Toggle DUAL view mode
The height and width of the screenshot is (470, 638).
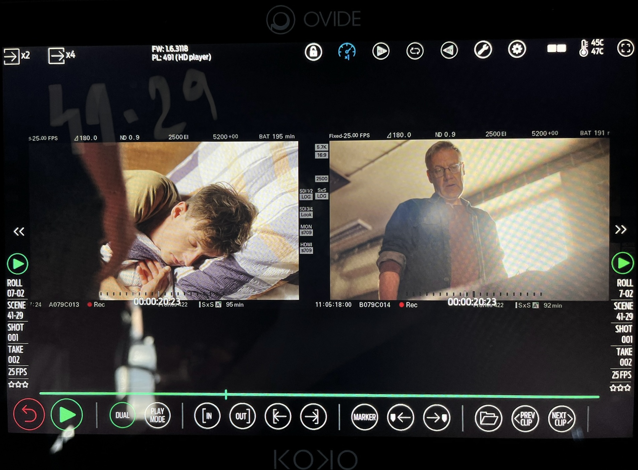122,415
